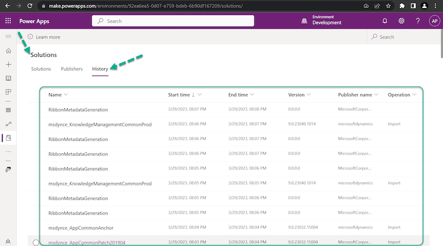The image size is (443, 246).
Task: Click the Power Apps title
Action: click(34, 21)
